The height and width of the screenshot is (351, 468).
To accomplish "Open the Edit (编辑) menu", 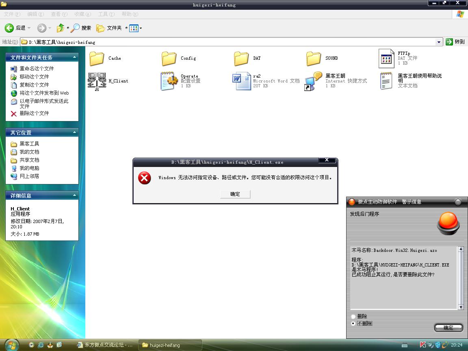I will (35, 14).
